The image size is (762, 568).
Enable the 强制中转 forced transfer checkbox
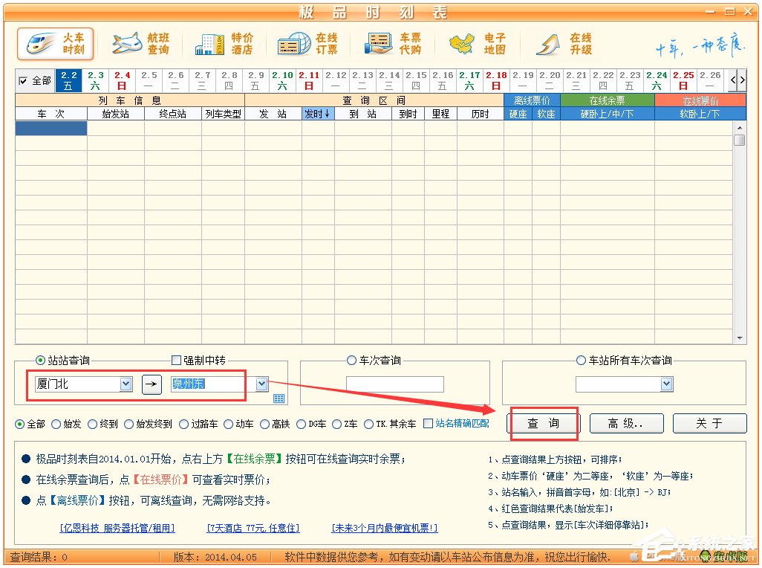(x=177, y=361)
